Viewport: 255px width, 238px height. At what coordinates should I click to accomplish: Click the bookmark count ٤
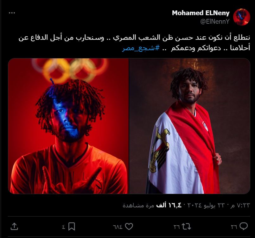click(64, 227)
